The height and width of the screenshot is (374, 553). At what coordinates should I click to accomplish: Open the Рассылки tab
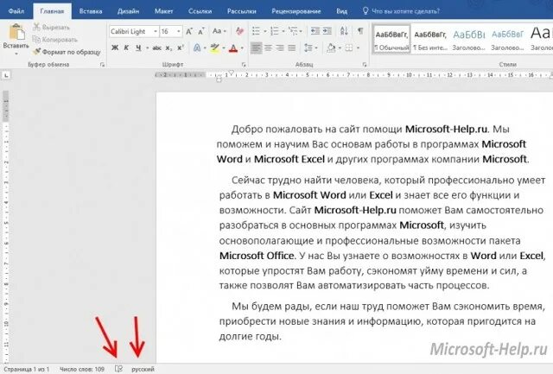pos(242,11)
